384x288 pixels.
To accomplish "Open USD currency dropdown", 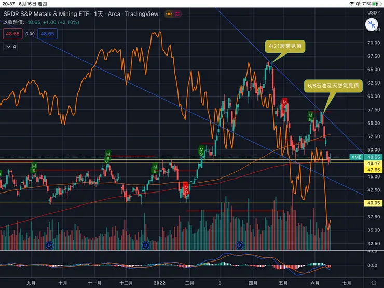I will [374, 12].
